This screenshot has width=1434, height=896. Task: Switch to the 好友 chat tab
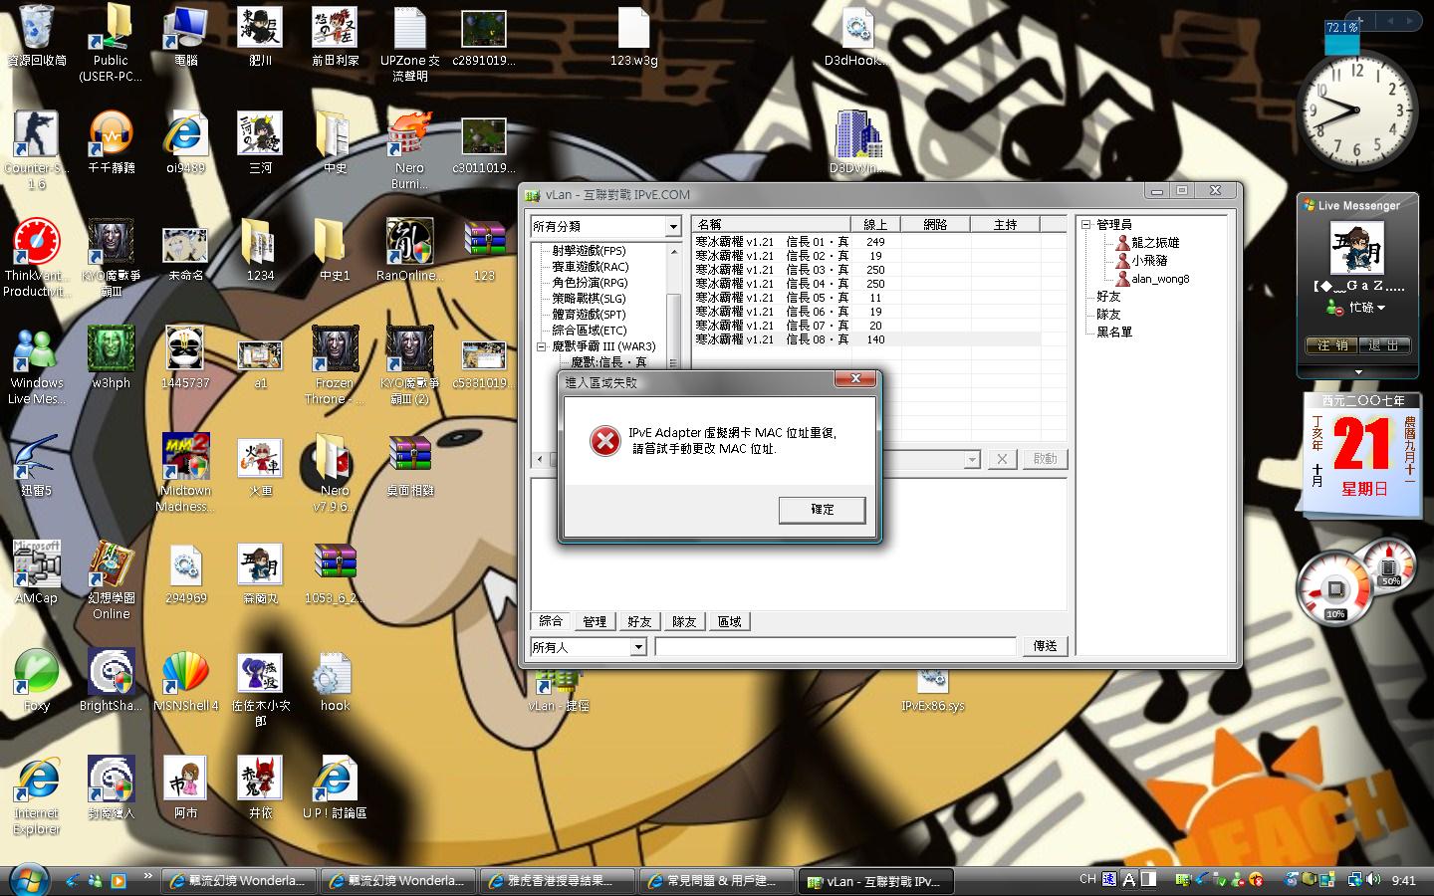tap(639, 622)
